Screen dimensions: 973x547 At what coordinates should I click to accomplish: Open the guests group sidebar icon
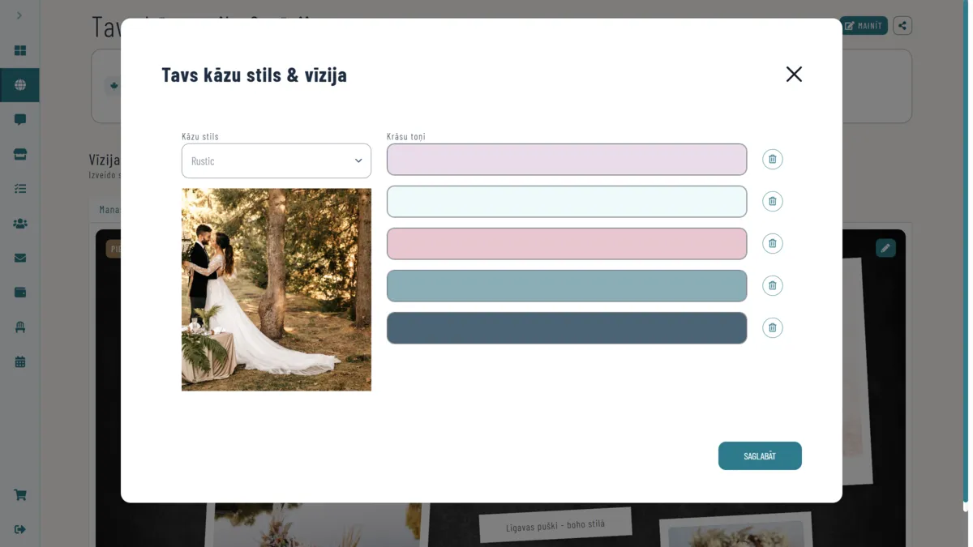coord(20,224)
